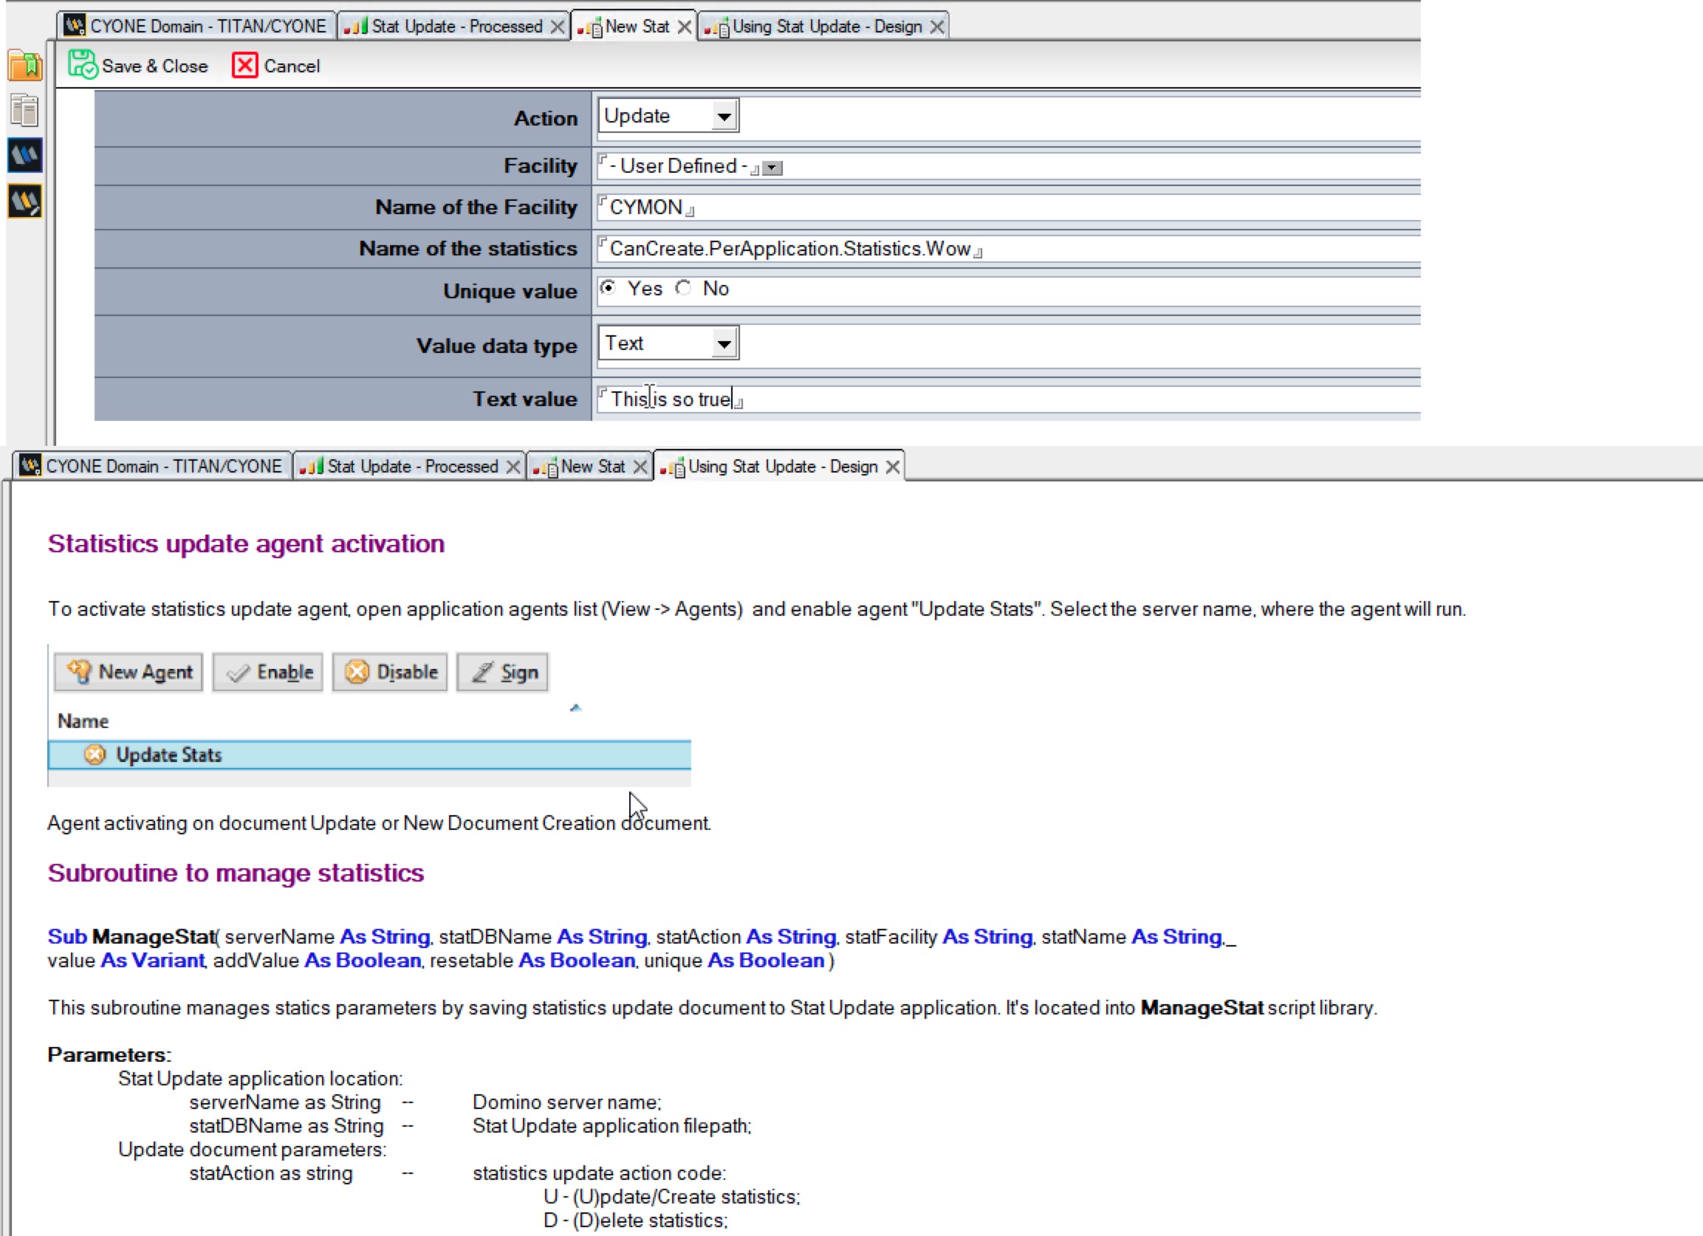The width and height of the screenshot is (1703, 1236).
Task: Select No for Unique value
Action: point(684,288)
